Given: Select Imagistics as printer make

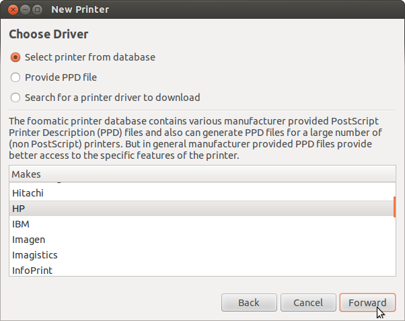Looking at the screenshot, I should pos(34,255).
